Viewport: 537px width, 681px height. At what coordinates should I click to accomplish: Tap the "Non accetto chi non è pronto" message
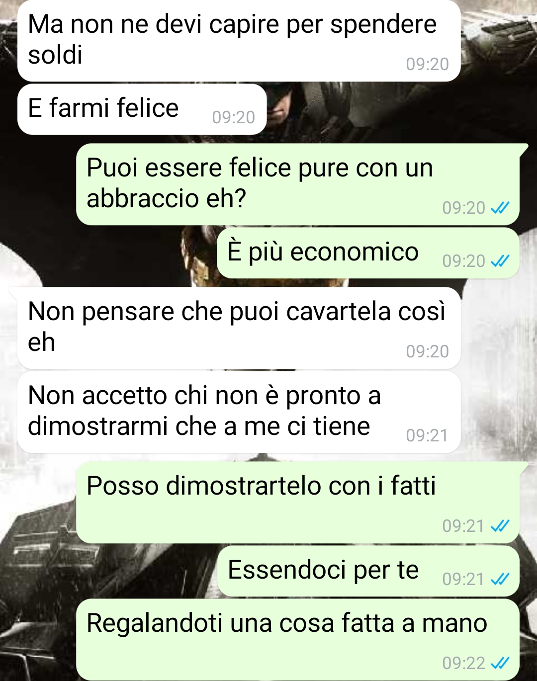[x=239, y=412]
